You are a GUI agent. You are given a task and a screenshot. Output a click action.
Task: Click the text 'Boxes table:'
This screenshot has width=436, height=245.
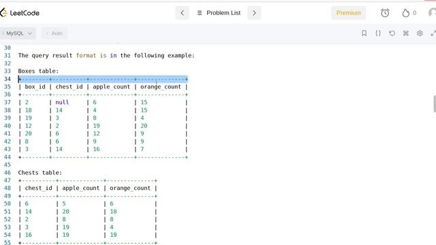tap(38, 71)
